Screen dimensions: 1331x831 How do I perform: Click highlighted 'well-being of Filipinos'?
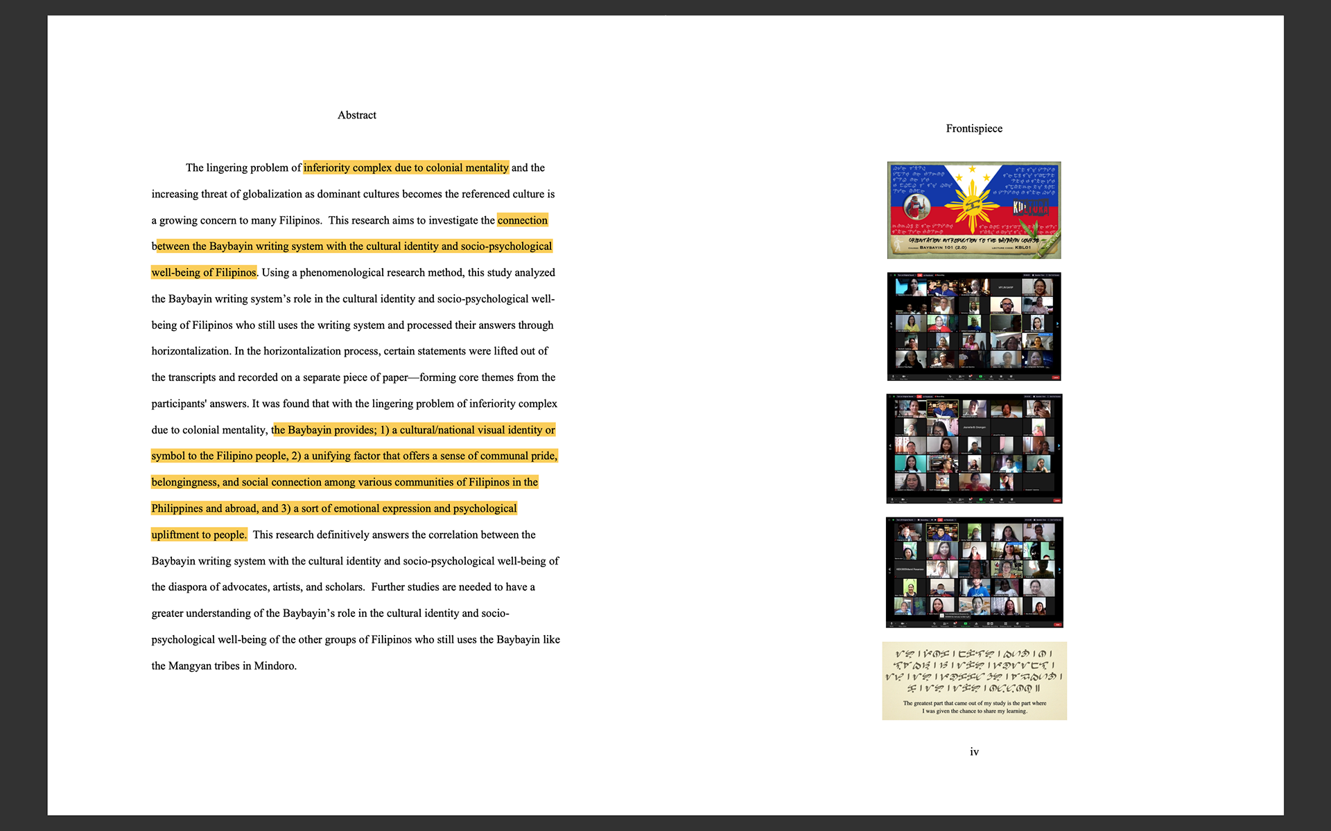coord(204,272)
